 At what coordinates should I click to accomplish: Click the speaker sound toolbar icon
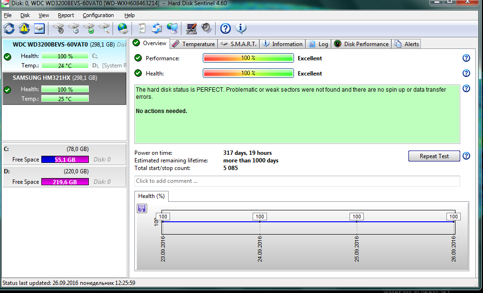point(206,28)
